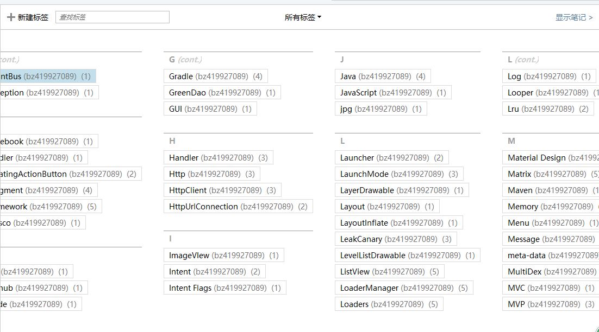Select the Matrix tag
Screen dimensions: 599x332
coord(551,174)
